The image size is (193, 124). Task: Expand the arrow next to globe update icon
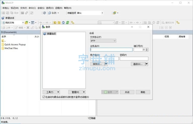(118, 13)
